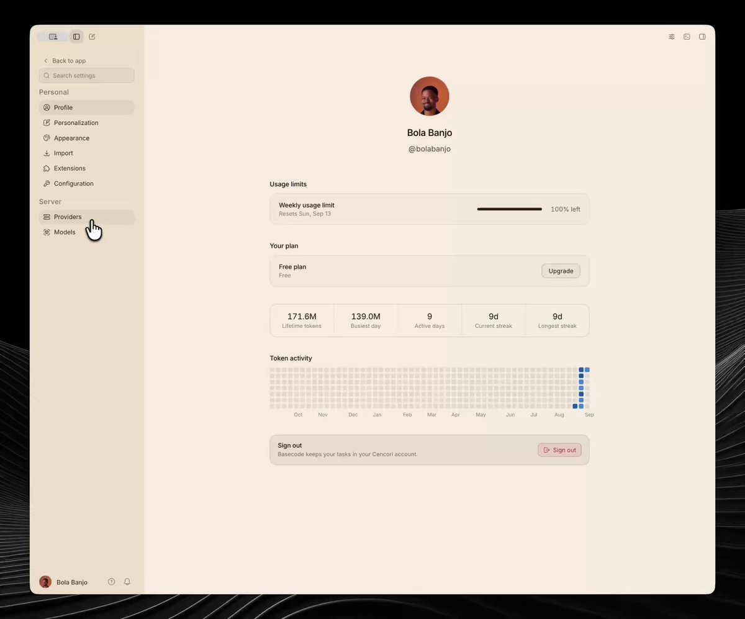Click the red Sign out button
The image size is (745, 619).
pos(559,450)
